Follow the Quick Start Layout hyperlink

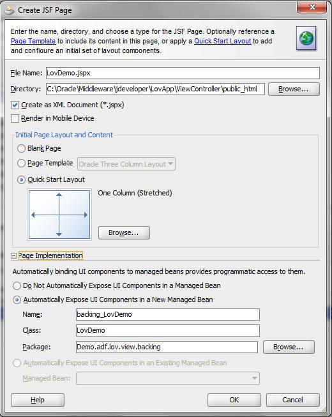[x=222, y=41]
